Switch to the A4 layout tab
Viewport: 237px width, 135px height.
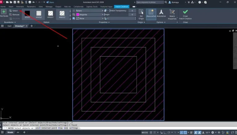(x=18, y=133)
